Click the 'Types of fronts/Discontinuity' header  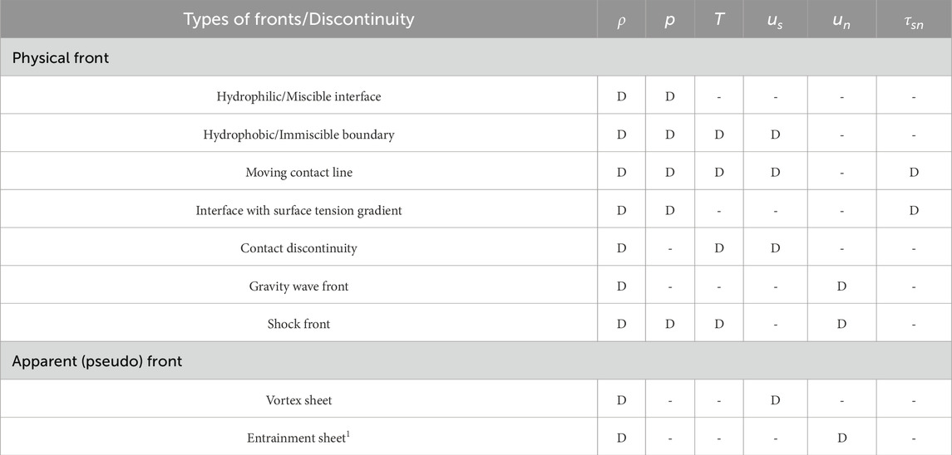pos(298,19)
